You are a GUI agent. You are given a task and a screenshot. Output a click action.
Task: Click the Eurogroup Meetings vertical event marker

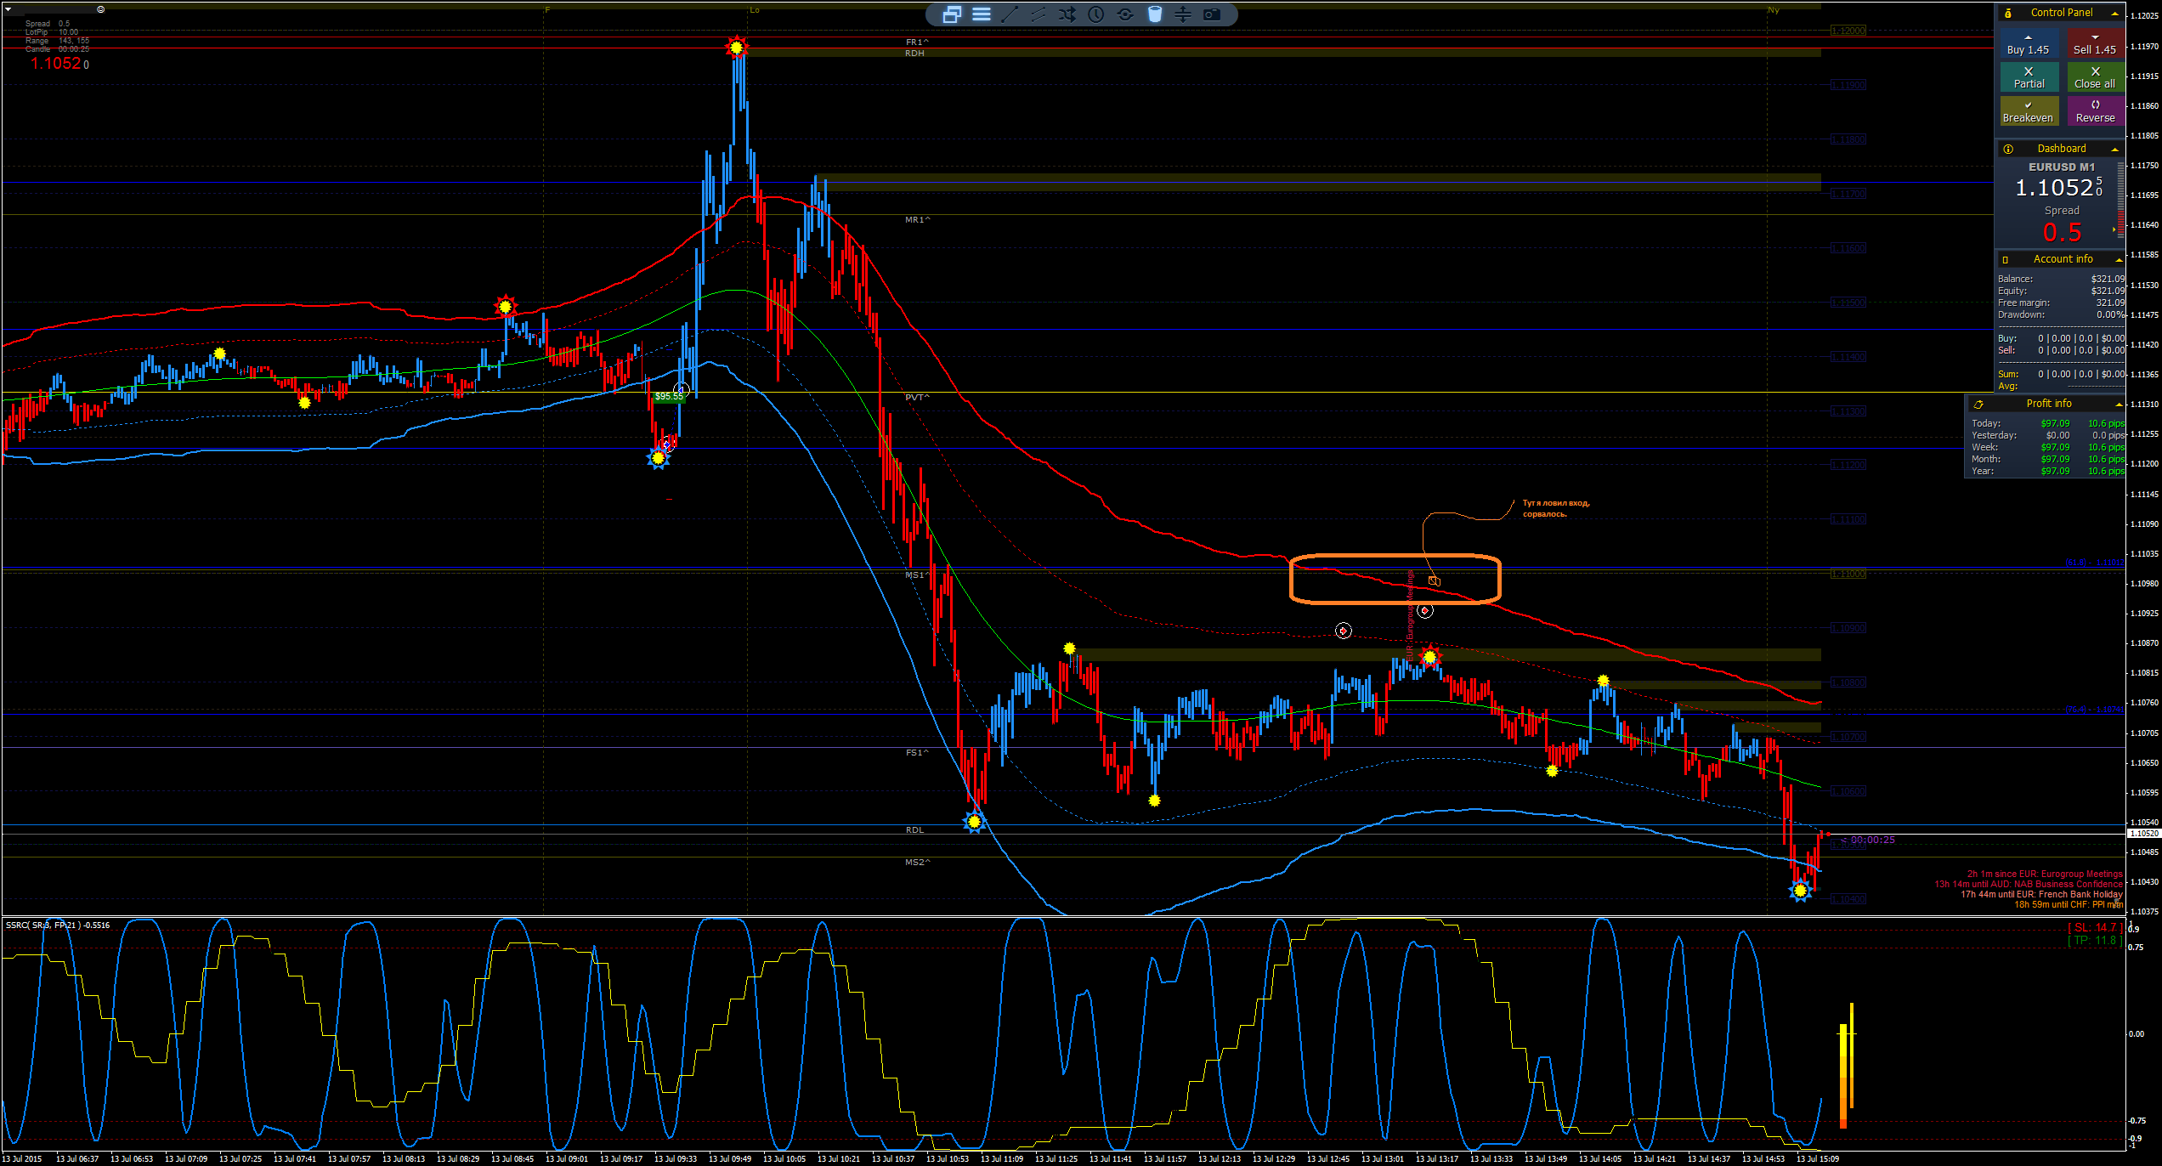coord(1410,617)
